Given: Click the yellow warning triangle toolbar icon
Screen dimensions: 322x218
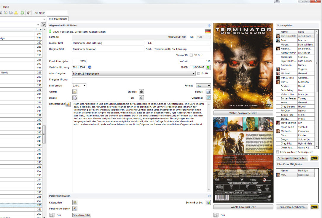Looking at the screenshot, I should 16,13.
